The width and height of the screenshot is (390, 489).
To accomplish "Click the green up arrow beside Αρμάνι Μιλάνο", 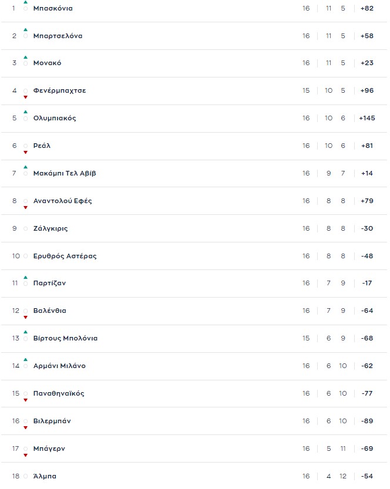I will [x=25, y=359].
